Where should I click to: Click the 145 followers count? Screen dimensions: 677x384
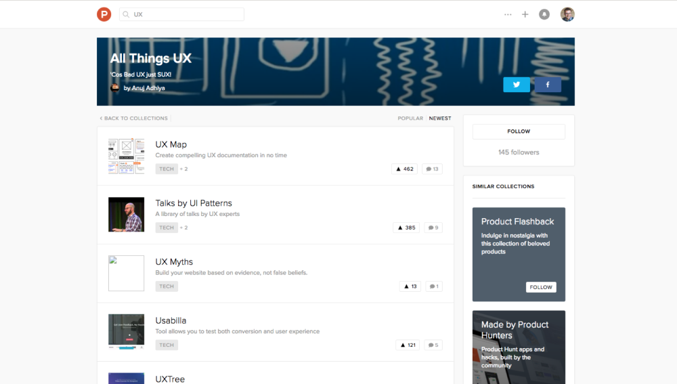click(519, 152)
